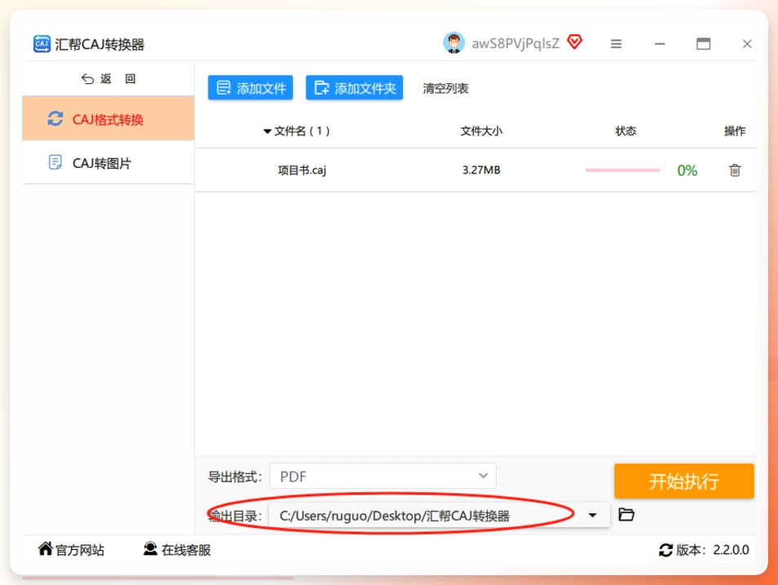The width and height of the screenshot is (778, 585).
Task: Click the version refresh icon
Action: pyautogui.click(x=665, y=550)
